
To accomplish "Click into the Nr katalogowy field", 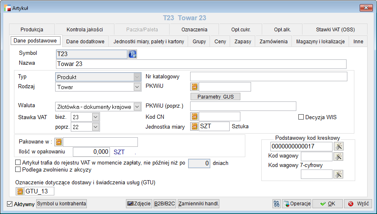I will (x=268, y=77).
